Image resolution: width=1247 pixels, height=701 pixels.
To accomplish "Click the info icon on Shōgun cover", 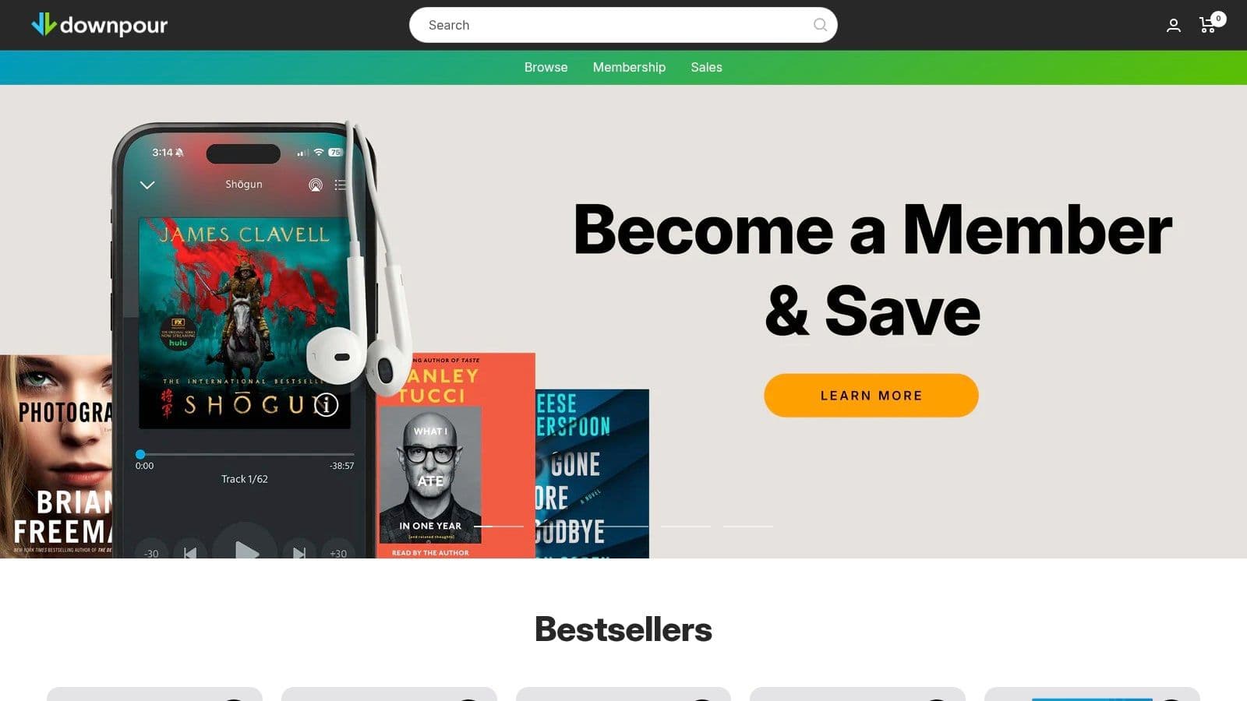I will pos(326,404).
